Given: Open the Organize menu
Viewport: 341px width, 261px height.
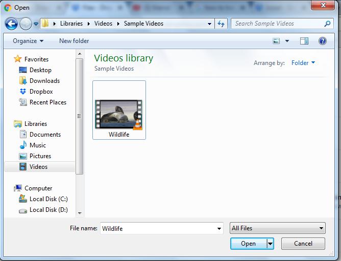Looking at the screenshot, I should pos(28,41).
